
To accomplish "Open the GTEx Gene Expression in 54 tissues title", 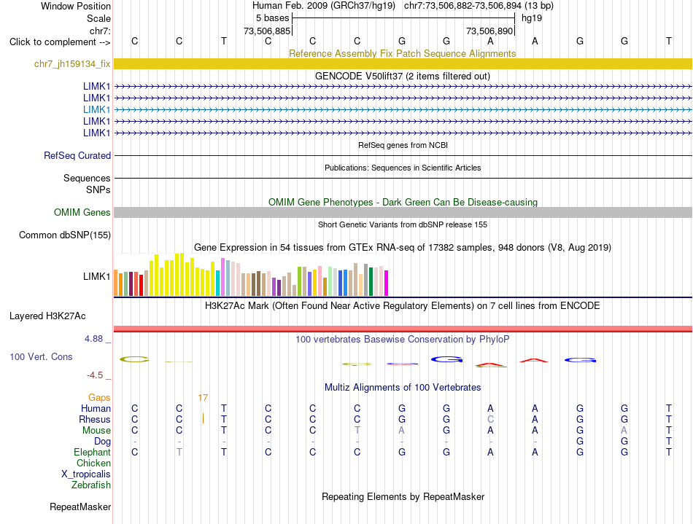I will click(x=402, y=247).
